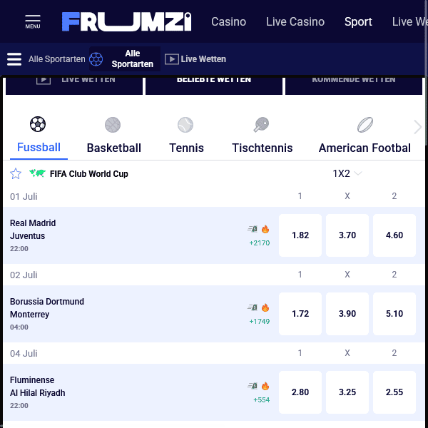Favorite FIFA Club World Cup with star
Viewport: 428px width, 428px height.
pos(16,173)
